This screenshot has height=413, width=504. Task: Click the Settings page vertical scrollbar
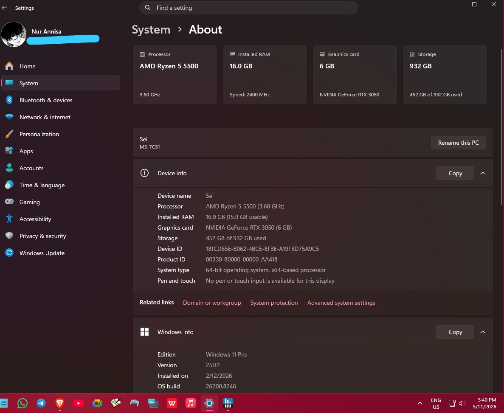tap(502, 127)
